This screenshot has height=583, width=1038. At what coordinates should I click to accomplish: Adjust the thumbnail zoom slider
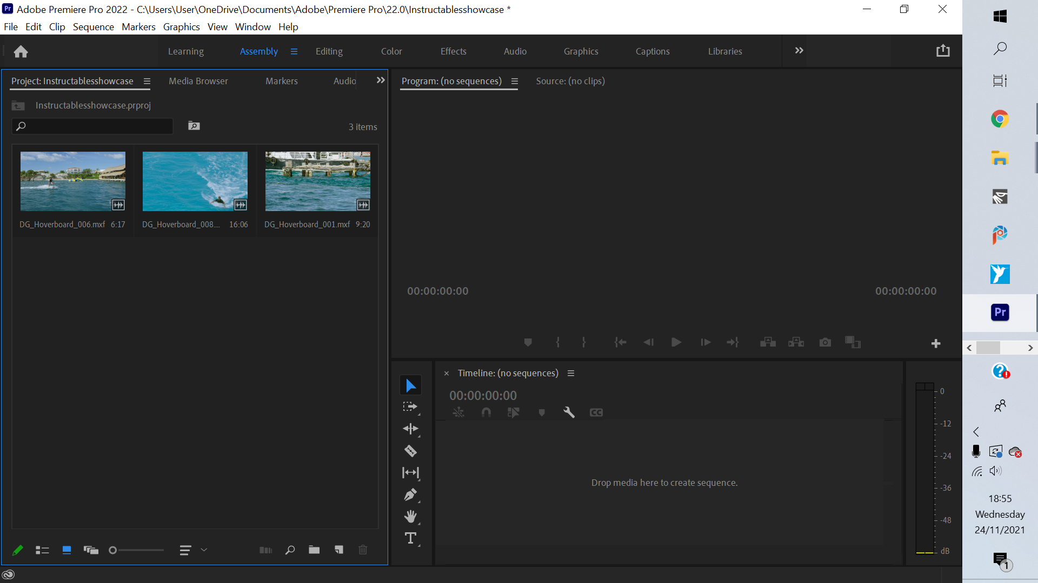pos(113,550)
